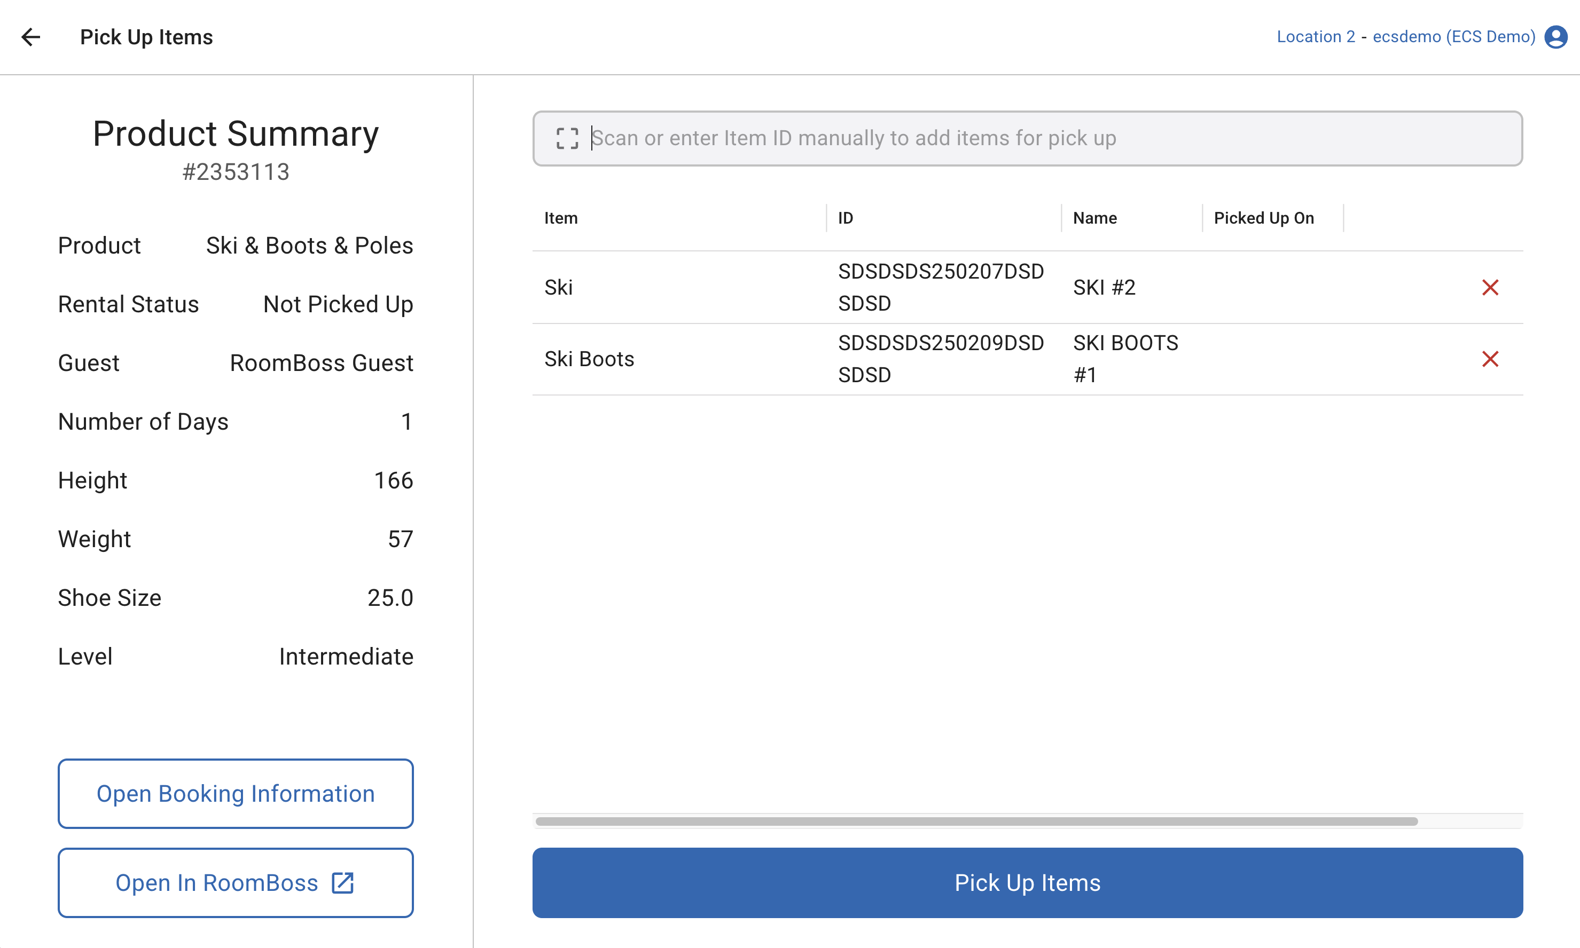The image size is (1580, 948).
Task: Focus the Item ID scan input field
Action: 1048,138
